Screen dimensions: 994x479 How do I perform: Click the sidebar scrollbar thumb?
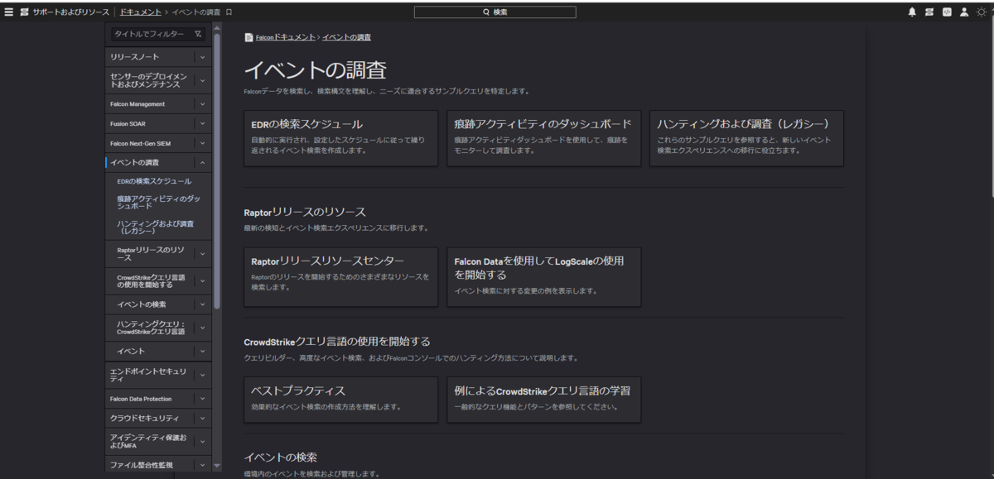click(x=217, y=170)
